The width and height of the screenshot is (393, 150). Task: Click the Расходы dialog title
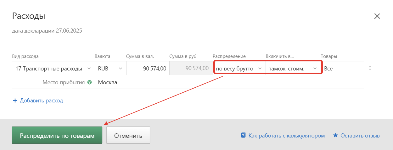[28, 16]
